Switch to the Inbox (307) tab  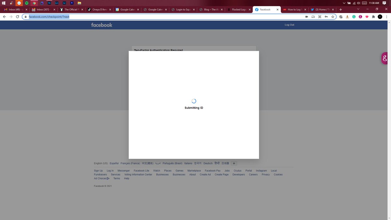(44, 9)
